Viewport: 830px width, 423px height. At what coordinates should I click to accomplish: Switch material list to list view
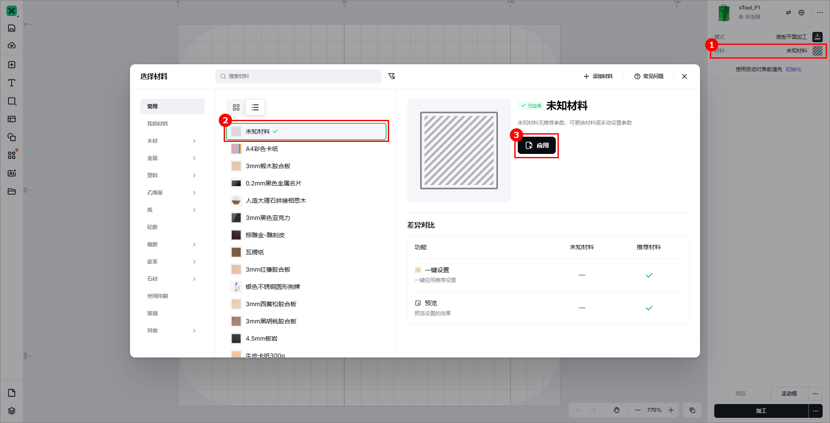coord(255,107)
